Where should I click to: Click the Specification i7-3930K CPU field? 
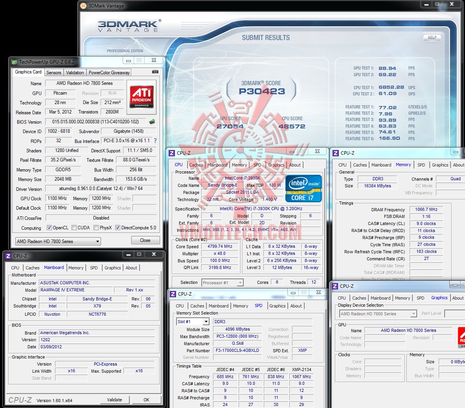[261, 209]
